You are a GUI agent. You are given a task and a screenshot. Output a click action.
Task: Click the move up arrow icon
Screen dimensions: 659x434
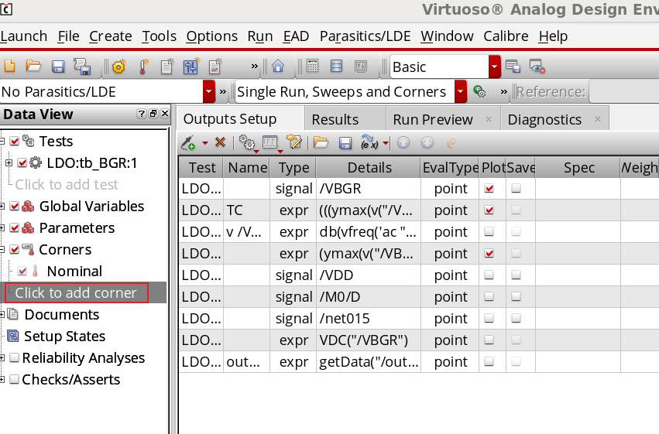point(403,142)
